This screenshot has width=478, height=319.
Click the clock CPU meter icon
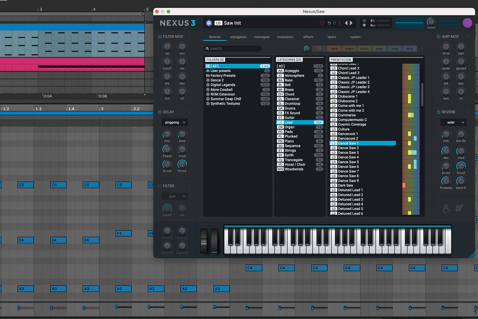click(x=364, y=21)
